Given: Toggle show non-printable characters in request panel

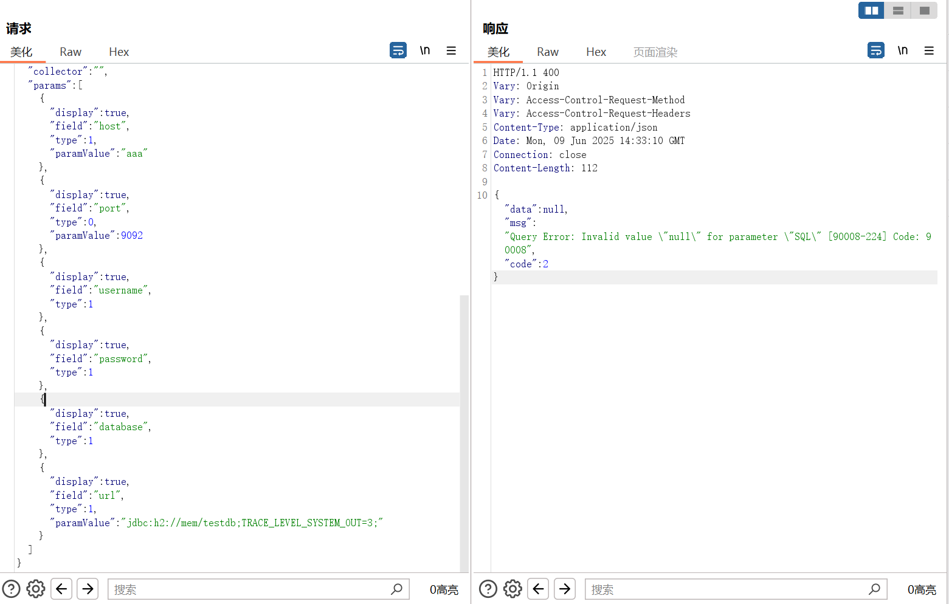Looking at the screenshot, I should click(x=425, y=50).
